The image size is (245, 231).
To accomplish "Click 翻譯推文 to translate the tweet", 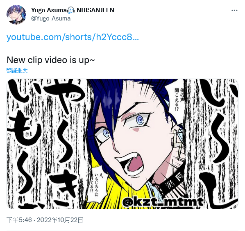I will [17, 70].
